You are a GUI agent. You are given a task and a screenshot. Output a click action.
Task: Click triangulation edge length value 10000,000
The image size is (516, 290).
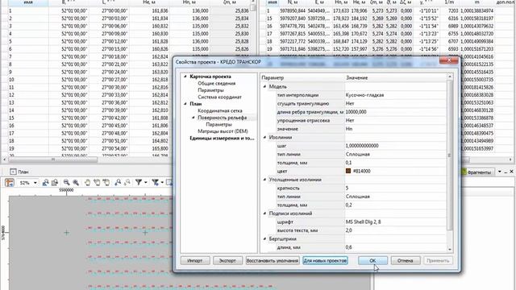[395, 112]
